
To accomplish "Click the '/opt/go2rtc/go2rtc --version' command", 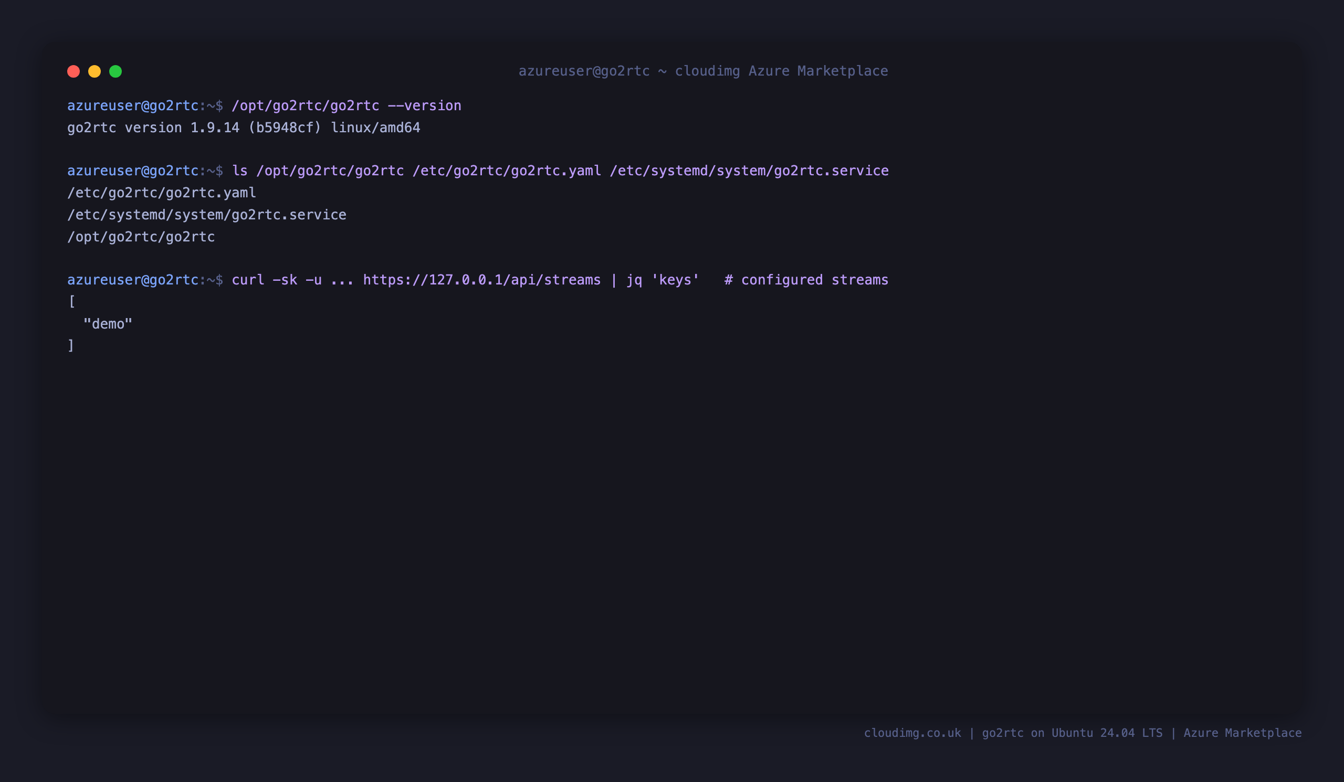I will pos(346,105).
